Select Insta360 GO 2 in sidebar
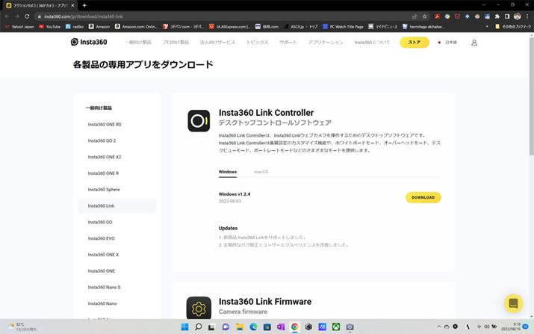 102,140
